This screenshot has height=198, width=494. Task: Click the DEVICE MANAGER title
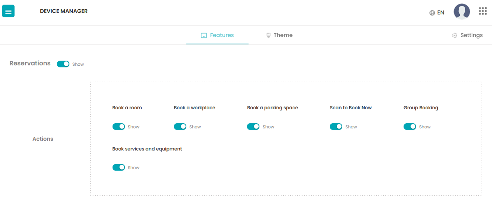coord(64,11)
